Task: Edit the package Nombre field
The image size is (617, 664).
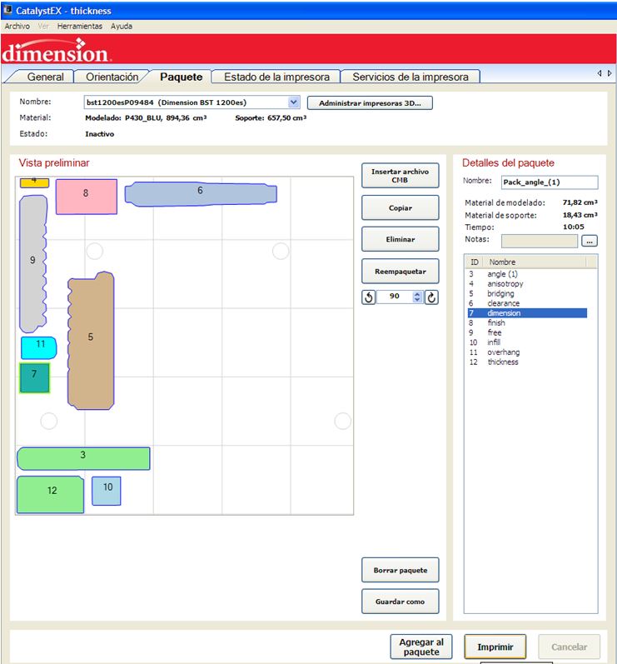Action: coord(550,182)
